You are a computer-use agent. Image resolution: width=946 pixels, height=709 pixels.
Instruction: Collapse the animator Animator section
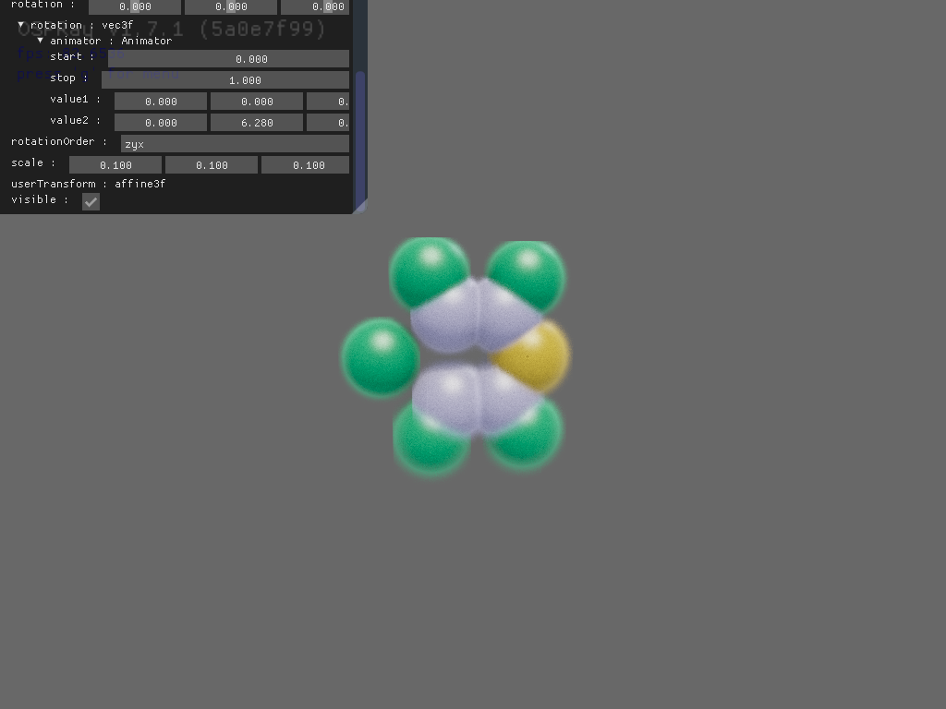click(x=41, y=41)
